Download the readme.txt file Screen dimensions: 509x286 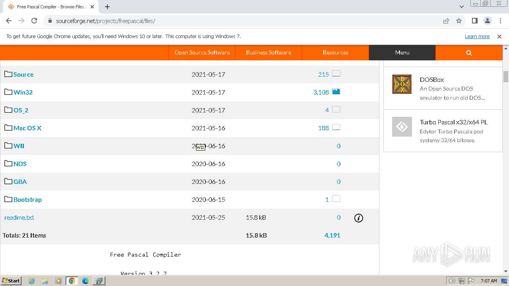(x=19, y=217)
